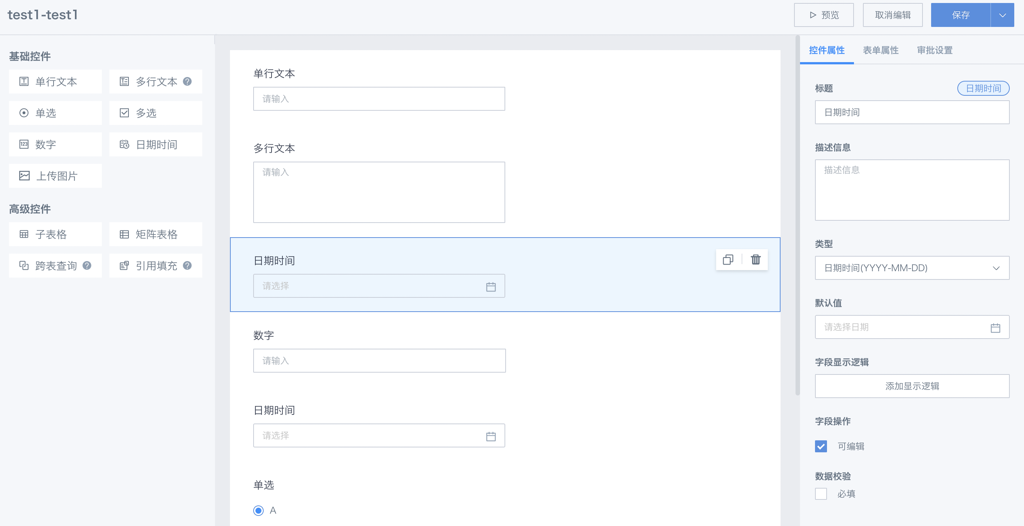The image size is (1024, 526).
Task: Open help tooltip beside 跨表查询
Action: (87, 266)
